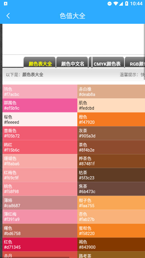This screenshot has width=145, height=258.
Task: Tap the cellular signal strength icon
Action: pos(121,4)
